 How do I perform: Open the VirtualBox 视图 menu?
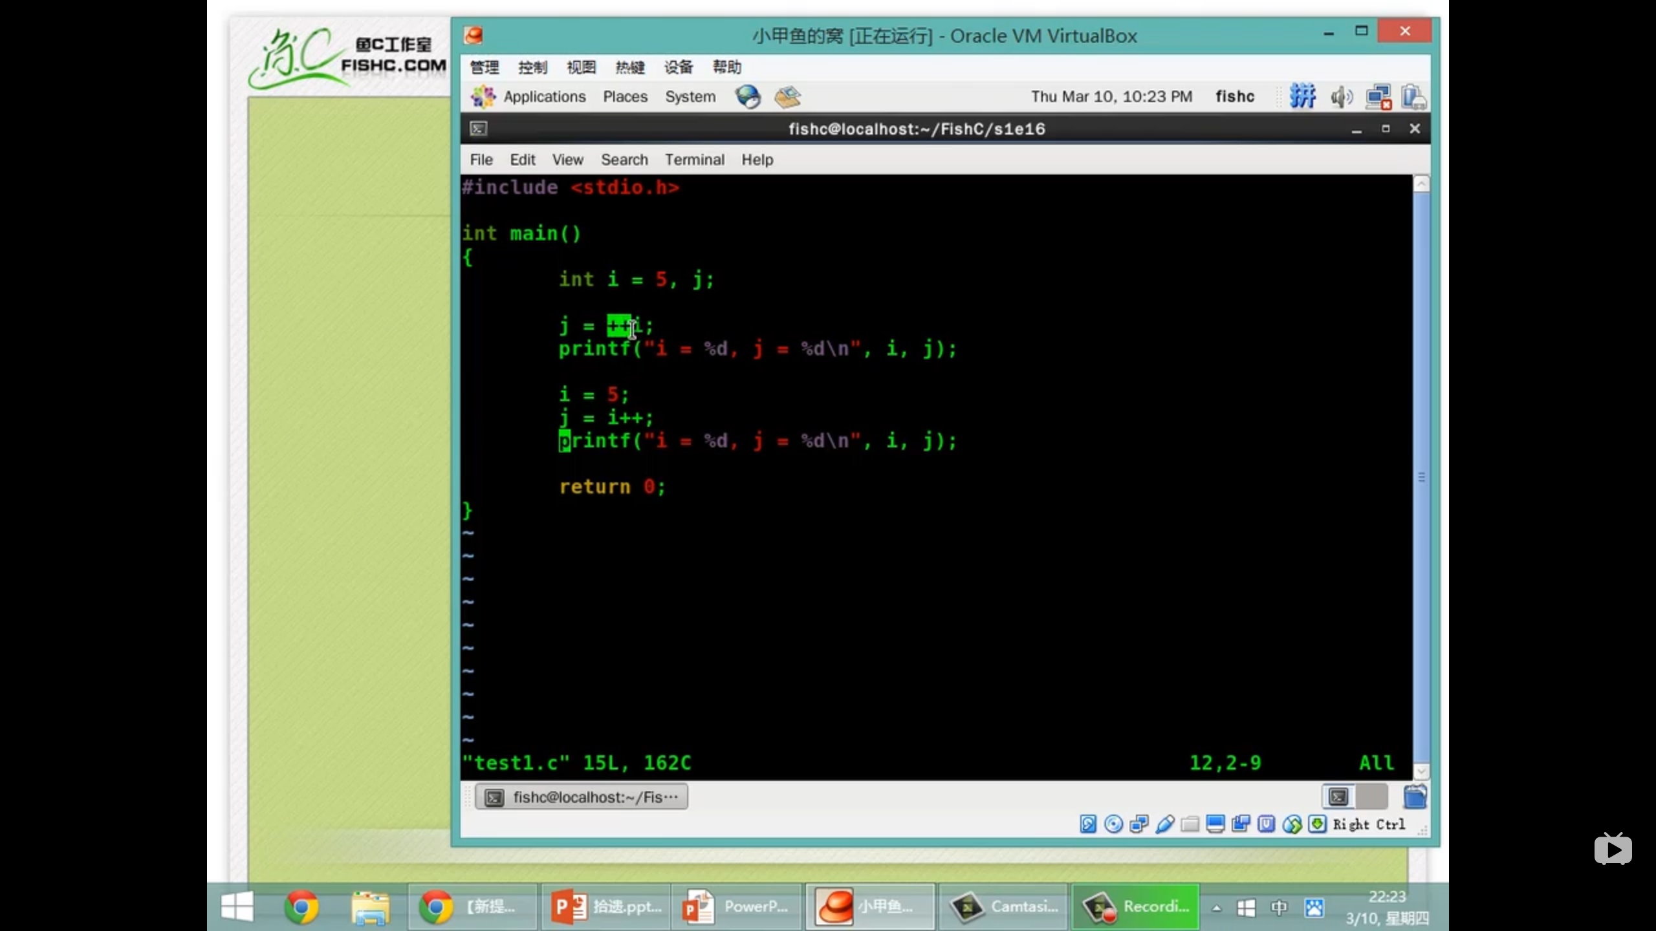[581, 67]
